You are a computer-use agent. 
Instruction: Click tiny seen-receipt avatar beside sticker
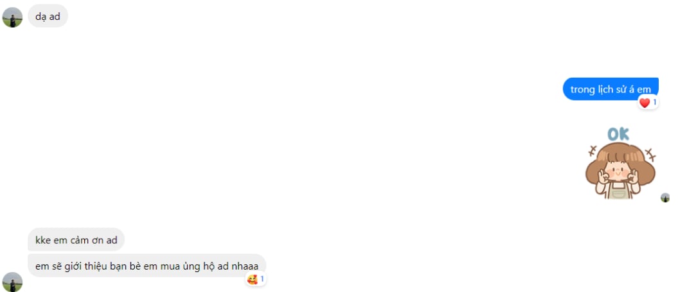[665, 198]
